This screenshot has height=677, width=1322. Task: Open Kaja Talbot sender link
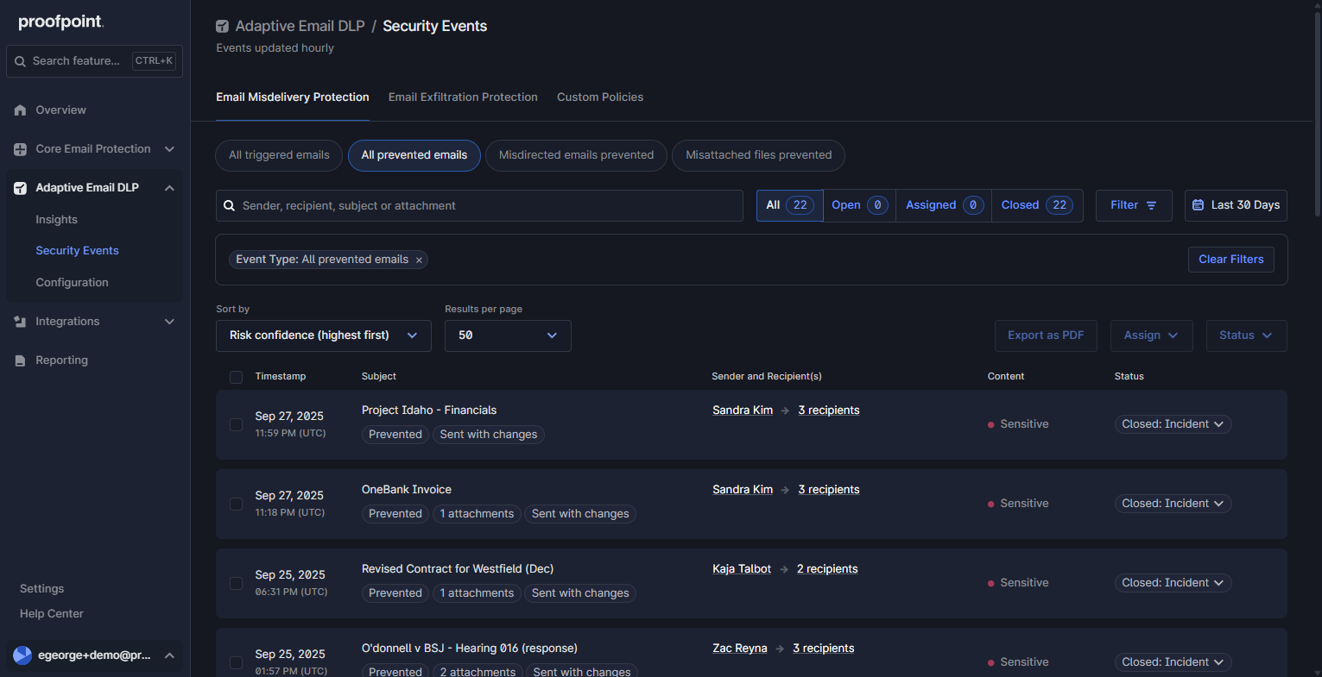click(742, 569)
